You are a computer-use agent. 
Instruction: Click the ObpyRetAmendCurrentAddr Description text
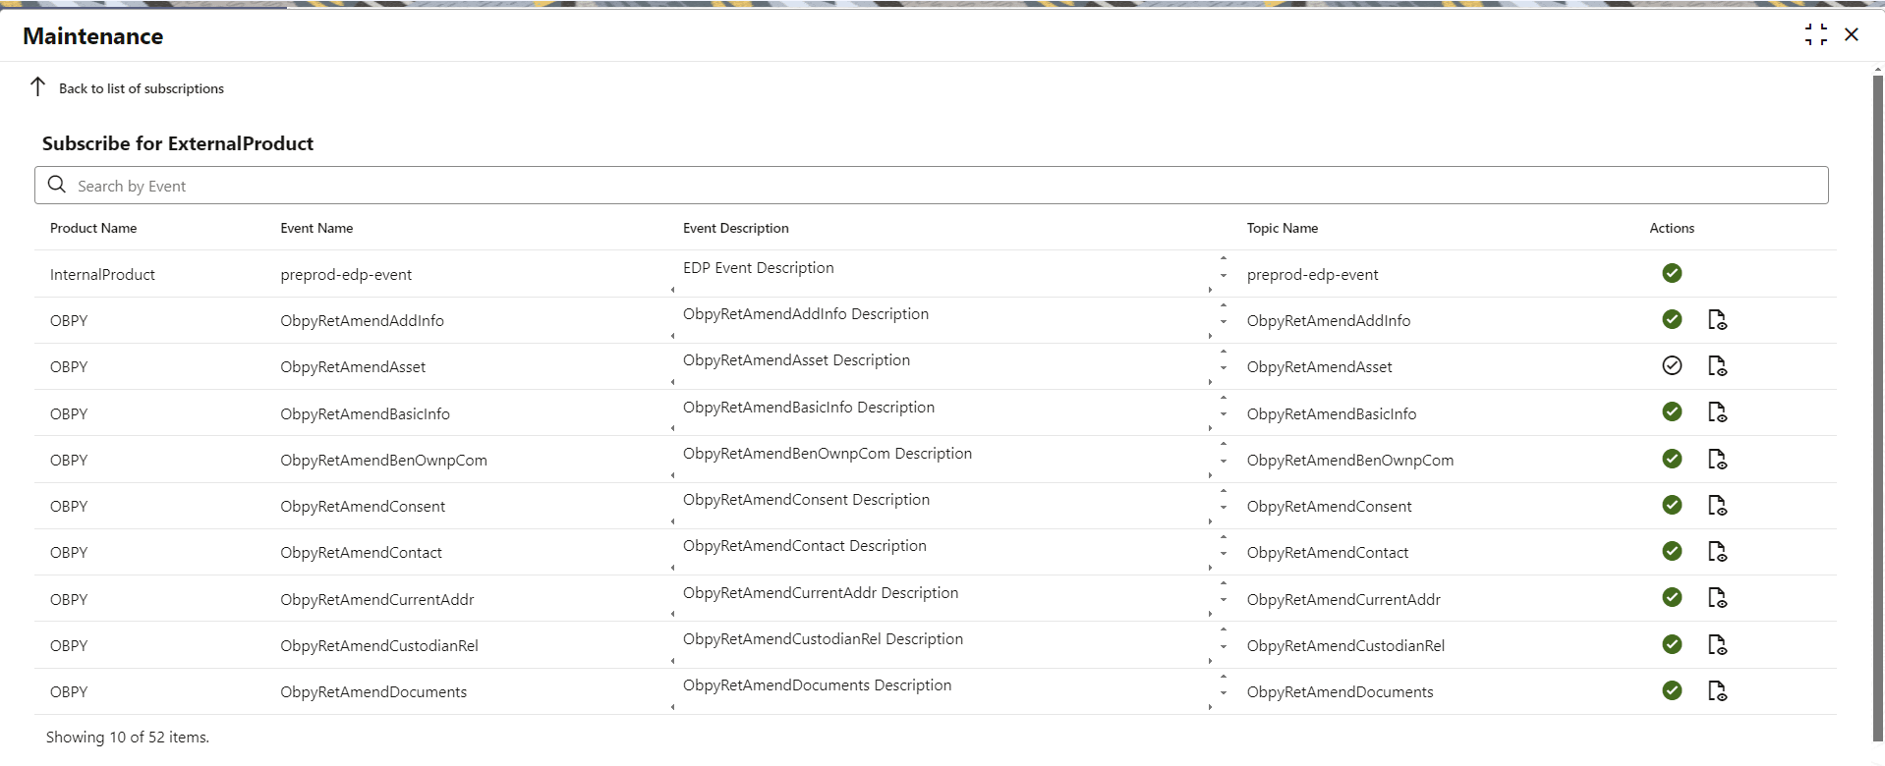pyautogui.click(x=821, y=593)
